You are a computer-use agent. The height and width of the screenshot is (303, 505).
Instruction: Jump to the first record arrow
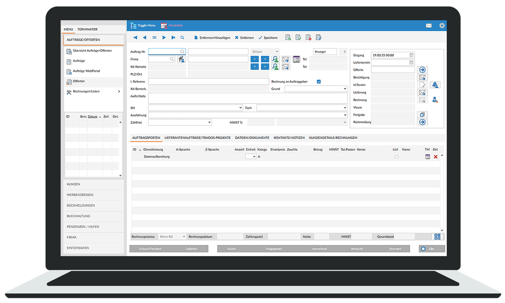click(x=135, y=37)
